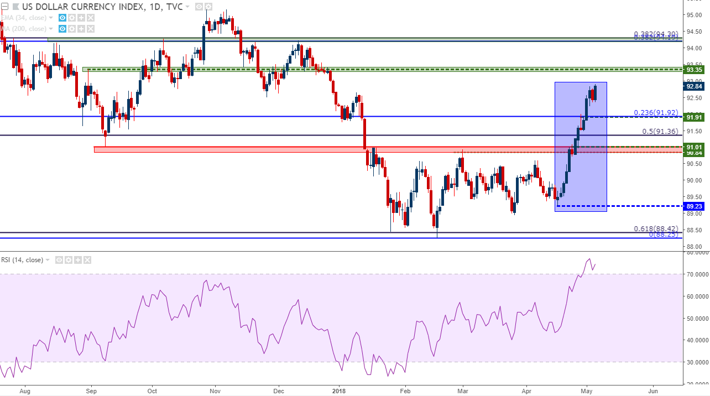The image size is (710, 396).
Task: Hide the EMA 34 indicator via eye icon
Action: pyautogui.click(x=62, y=18)
